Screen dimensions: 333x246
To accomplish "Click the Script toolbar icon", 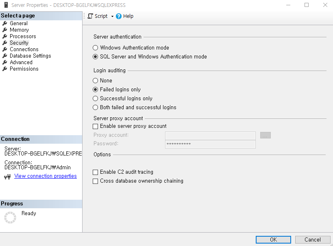I will point(90,16).
